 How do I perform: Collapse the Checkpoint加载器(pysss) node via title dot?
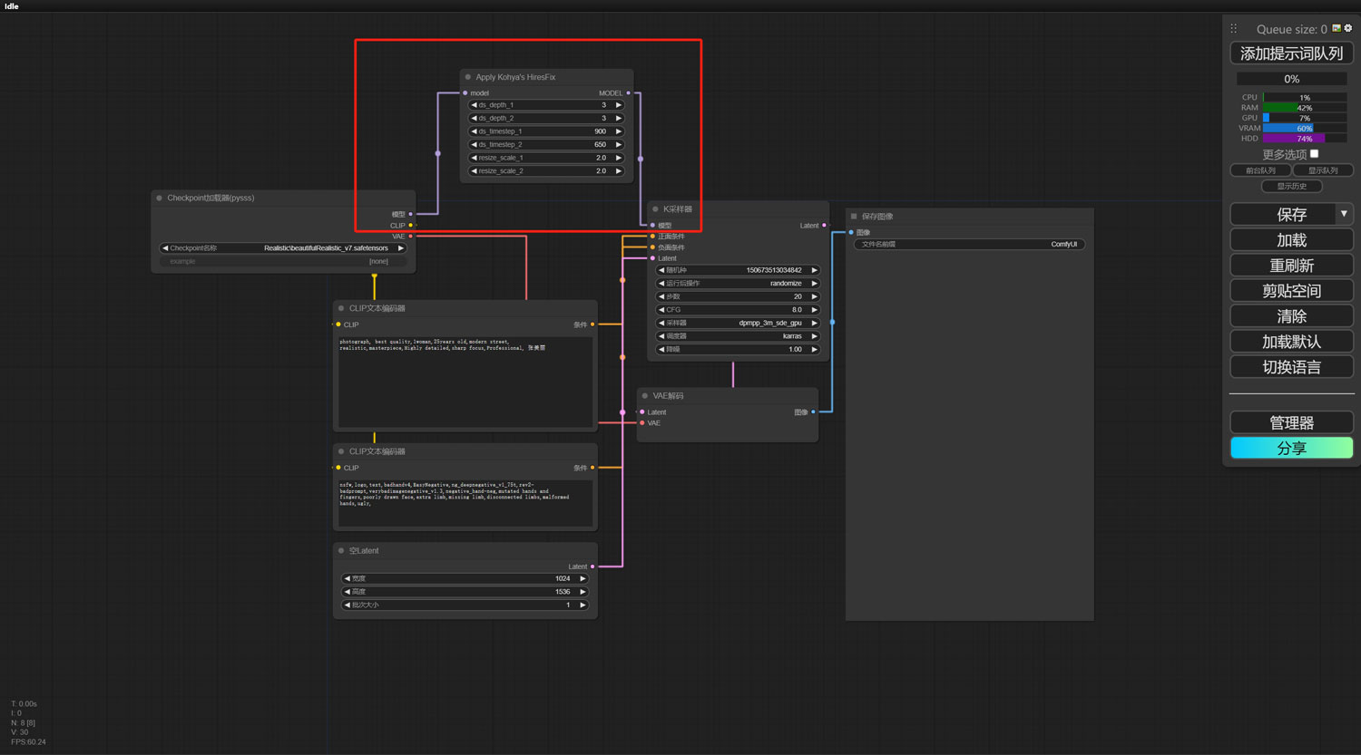coord(160,198)
